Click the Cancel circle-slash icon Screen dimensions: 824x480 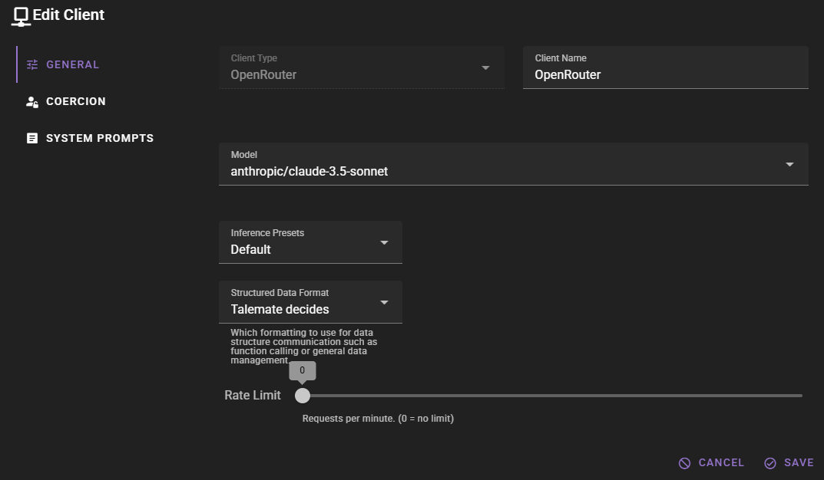(684, 463)
